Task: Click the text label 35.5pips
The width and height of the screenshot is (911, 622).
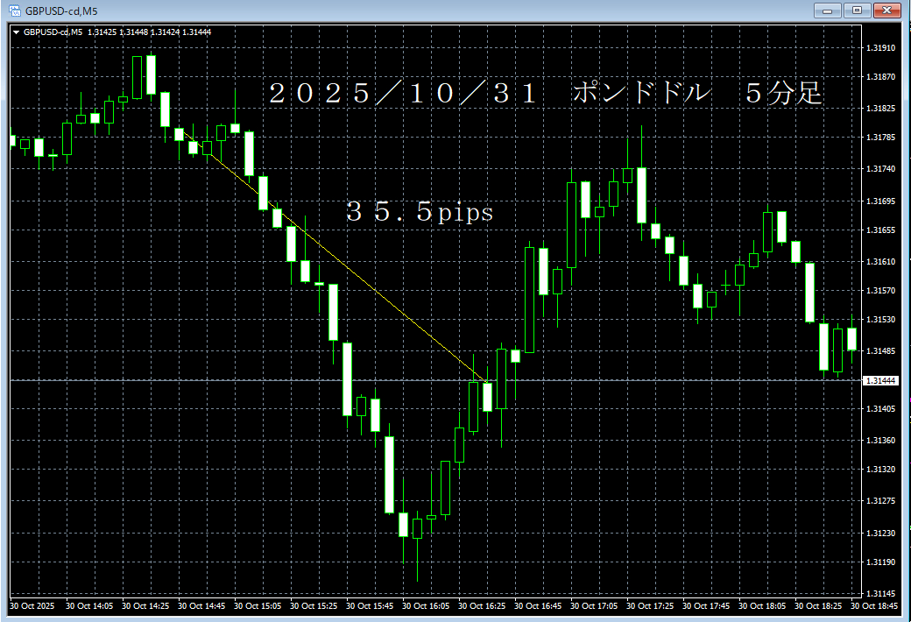Action: coord(420,212)
